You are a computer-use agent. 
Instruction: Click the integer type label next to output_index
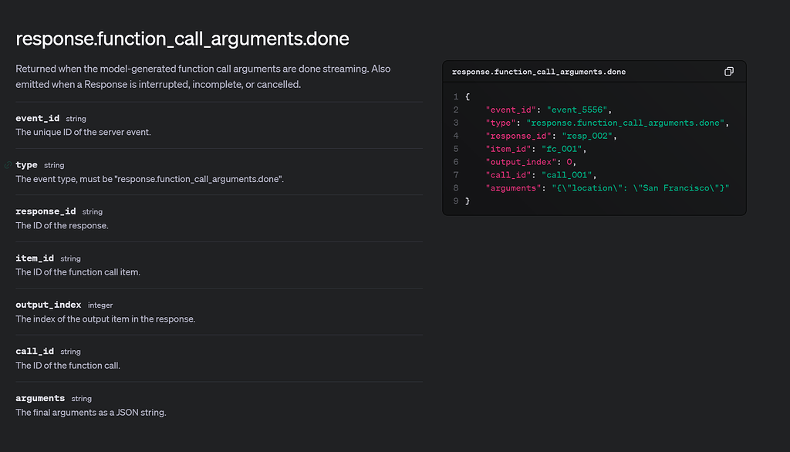point(100,305)
